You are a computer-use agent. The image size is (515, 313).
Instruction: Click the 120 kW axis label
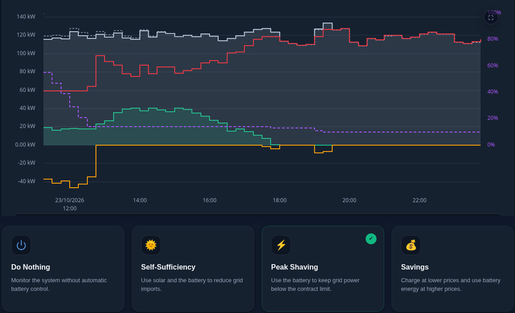pos(26,35)
